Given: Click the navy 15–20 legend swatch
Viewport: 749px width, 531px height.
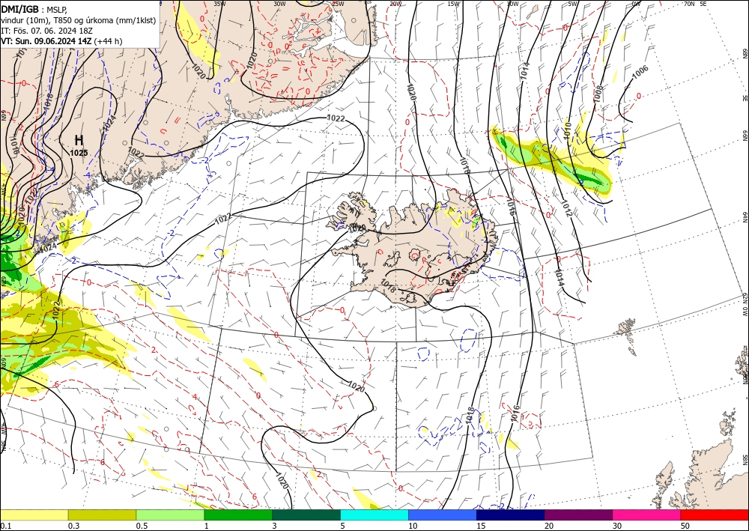Looking at the screenshot, I should click(511, 515).
